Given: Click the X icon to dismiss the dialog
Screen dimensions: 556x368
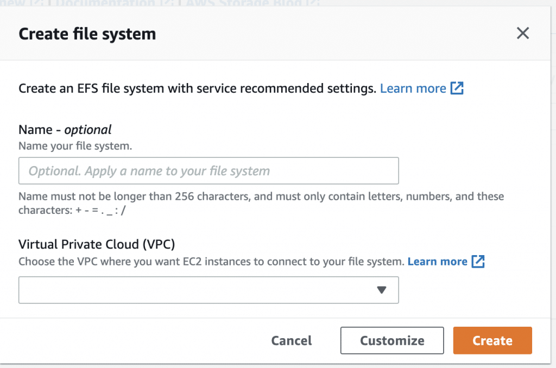Looking at the screenshot, I should (x=523, y=33).
